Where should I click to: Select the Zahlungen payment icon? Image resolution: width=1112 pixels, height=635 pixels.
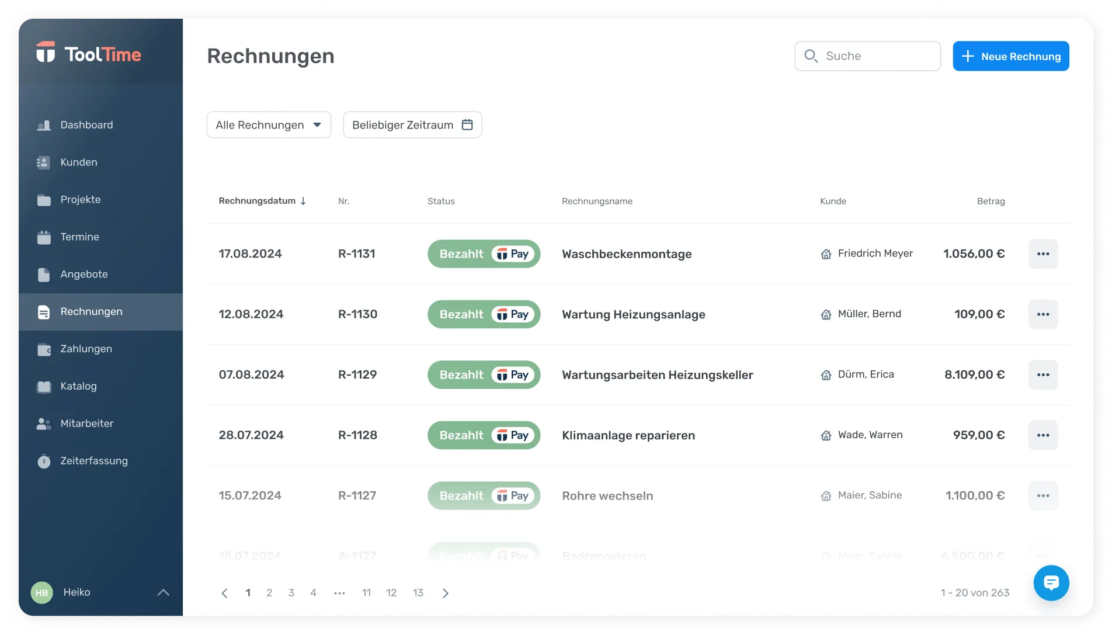tap(44, 349)
